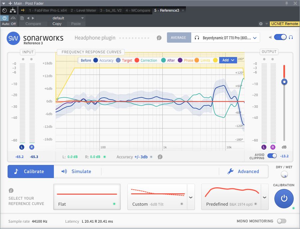The image size is (300, 229).
Task: Click the plus icon before Main Post Fader
Action: point(10,3)
